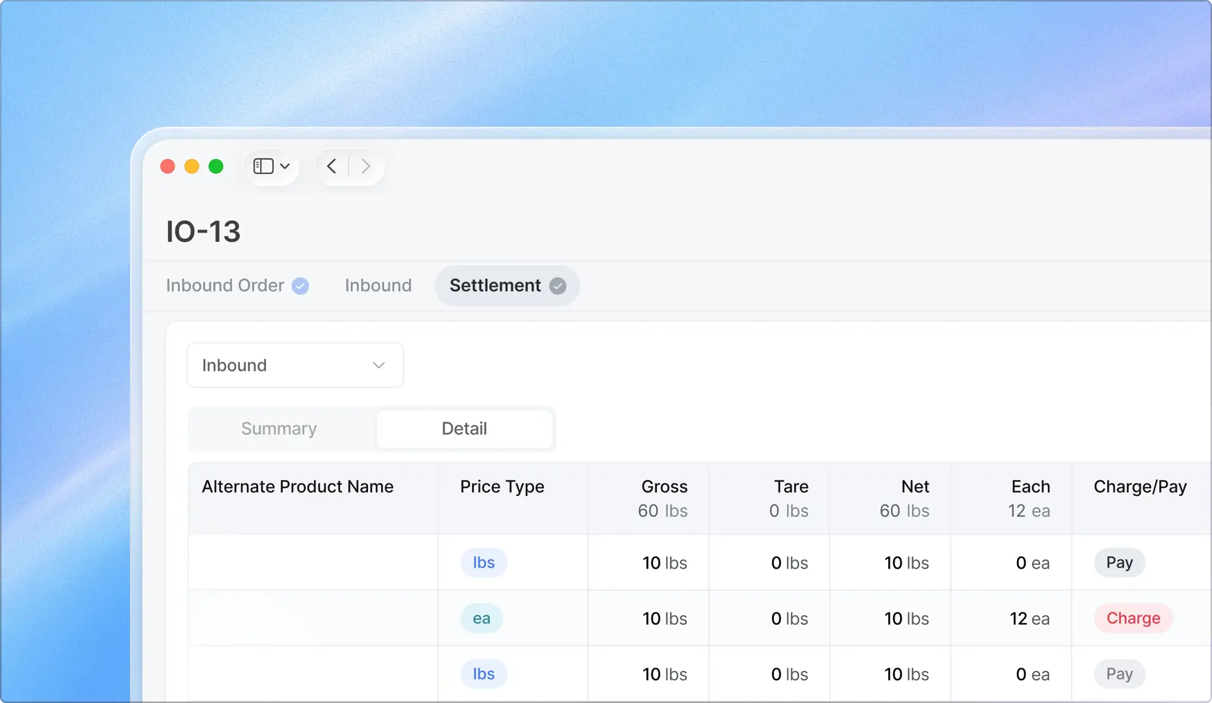The height and width of the screenshot is (703, 1212).
Task: Go forward with the right arrow
Action: click(x=365, y=166)
